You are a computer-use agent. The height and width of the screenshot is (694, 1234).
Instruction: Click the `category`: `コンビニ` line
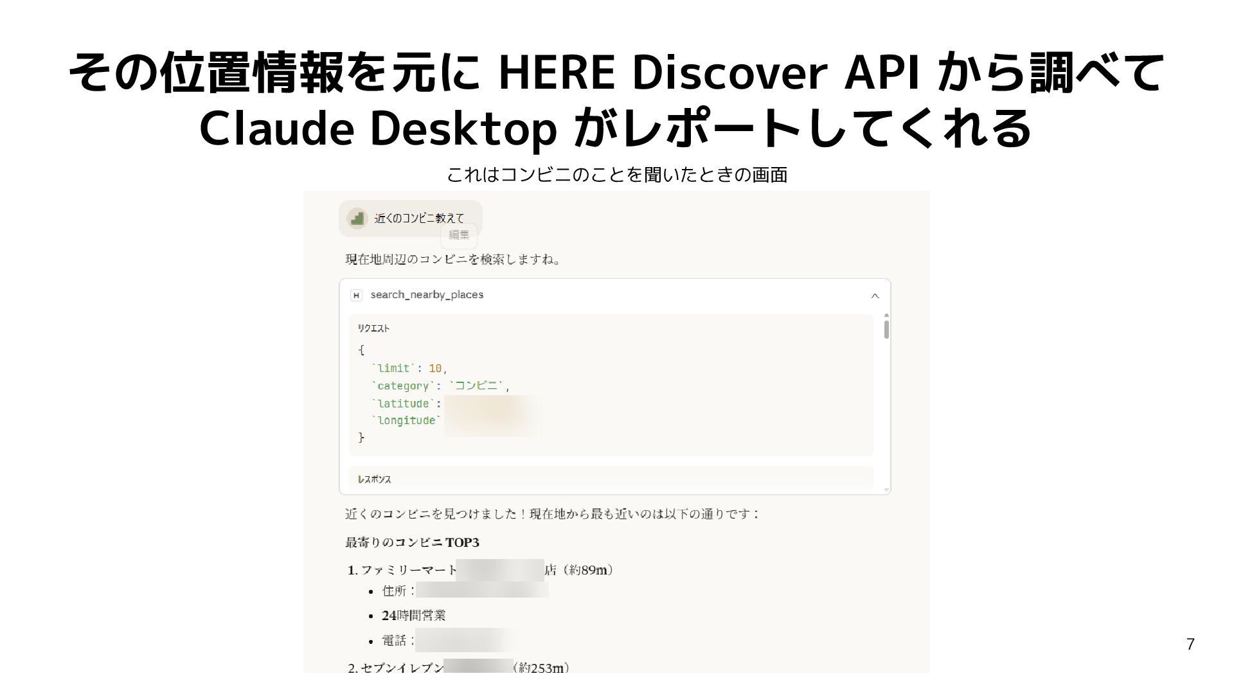pyautogui.click(x=440, y=386)
